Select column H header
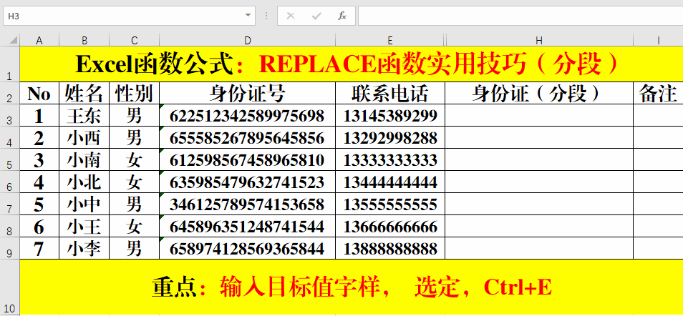Screen dimensions: 683x316 coord(539,41)
